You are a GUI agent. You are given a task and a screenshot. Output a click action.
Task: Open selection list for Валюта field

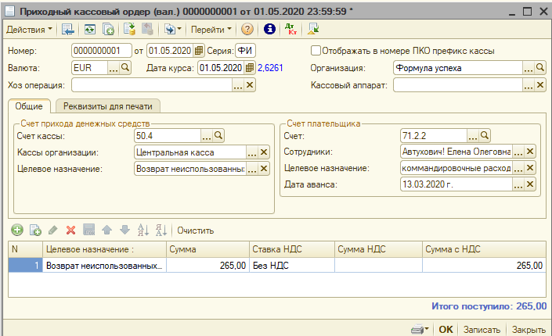click(114, 68)
